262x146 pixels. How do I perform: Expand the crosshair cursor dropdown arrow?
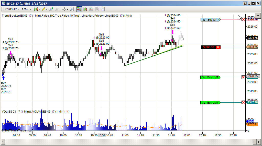(x=68, y=9)
